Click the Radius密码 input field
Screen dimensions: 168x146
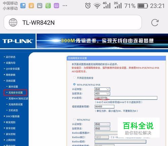click(x=120, y=142)
